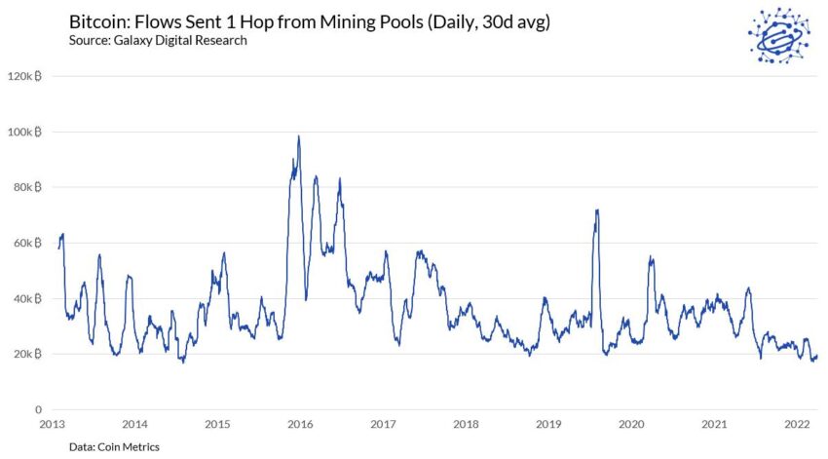Click the Galaxy Digital logo icon
This screenshot has width=828, height=459.
pos(780,35)
